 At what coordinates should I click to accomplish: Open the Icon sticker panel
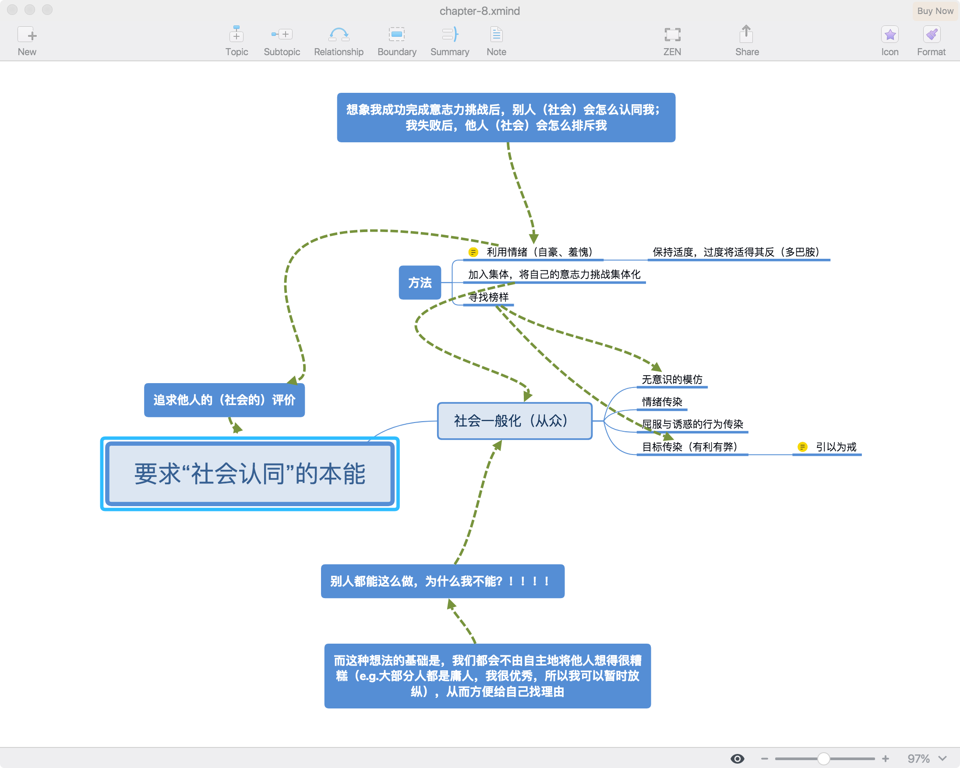(x=889, y=35)
